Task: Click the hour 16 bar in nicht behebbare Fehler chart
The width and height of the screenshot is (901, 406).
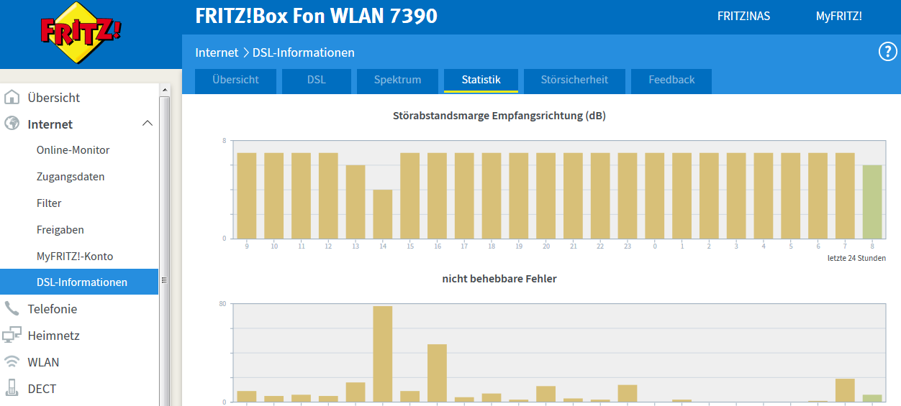Action: (437, 373)
